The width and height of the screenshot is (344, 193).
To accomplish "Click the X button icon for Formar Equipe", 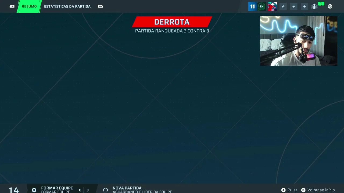I will click(34, 190).
